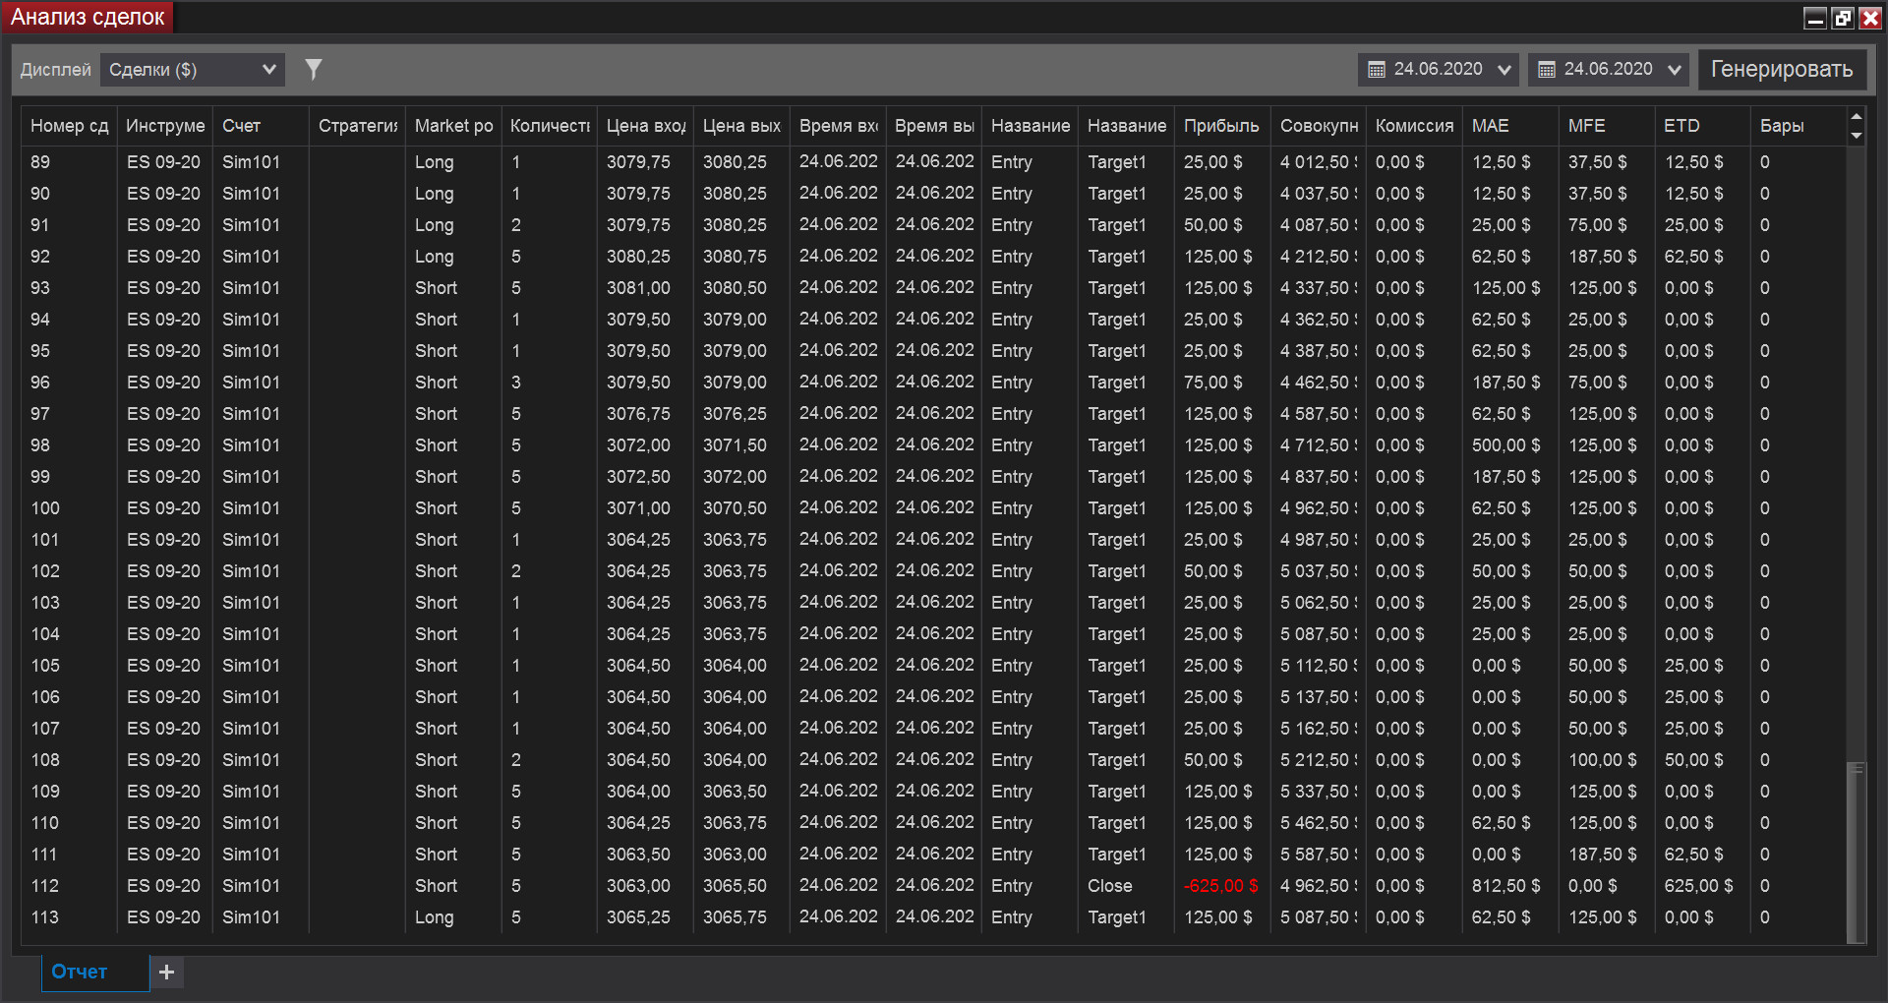Click cumulative profit 4 012,50 $ cell

pos(1319,162)
